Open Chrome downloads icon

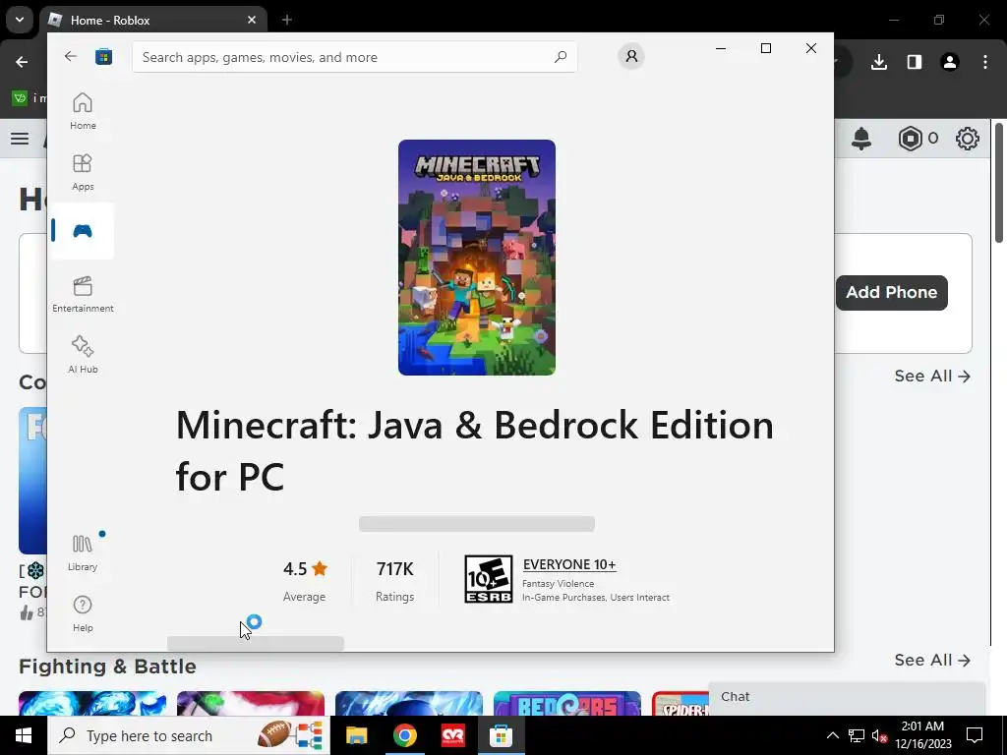[x=879, y=62]
